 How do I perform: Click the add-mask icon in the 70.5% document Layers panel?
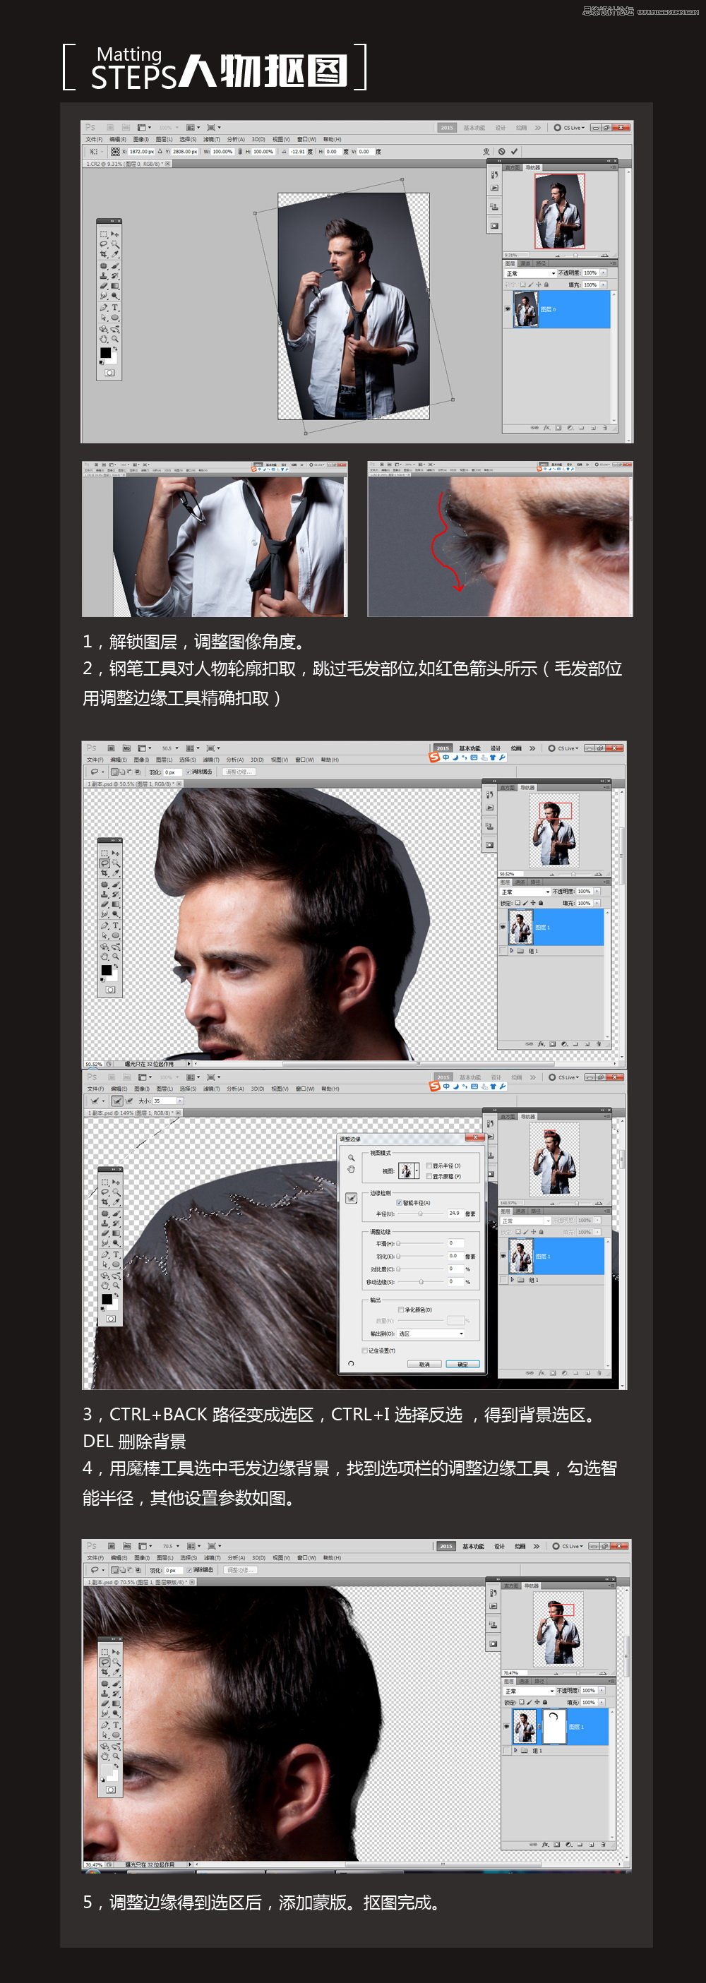click(x=556, y=1845)
